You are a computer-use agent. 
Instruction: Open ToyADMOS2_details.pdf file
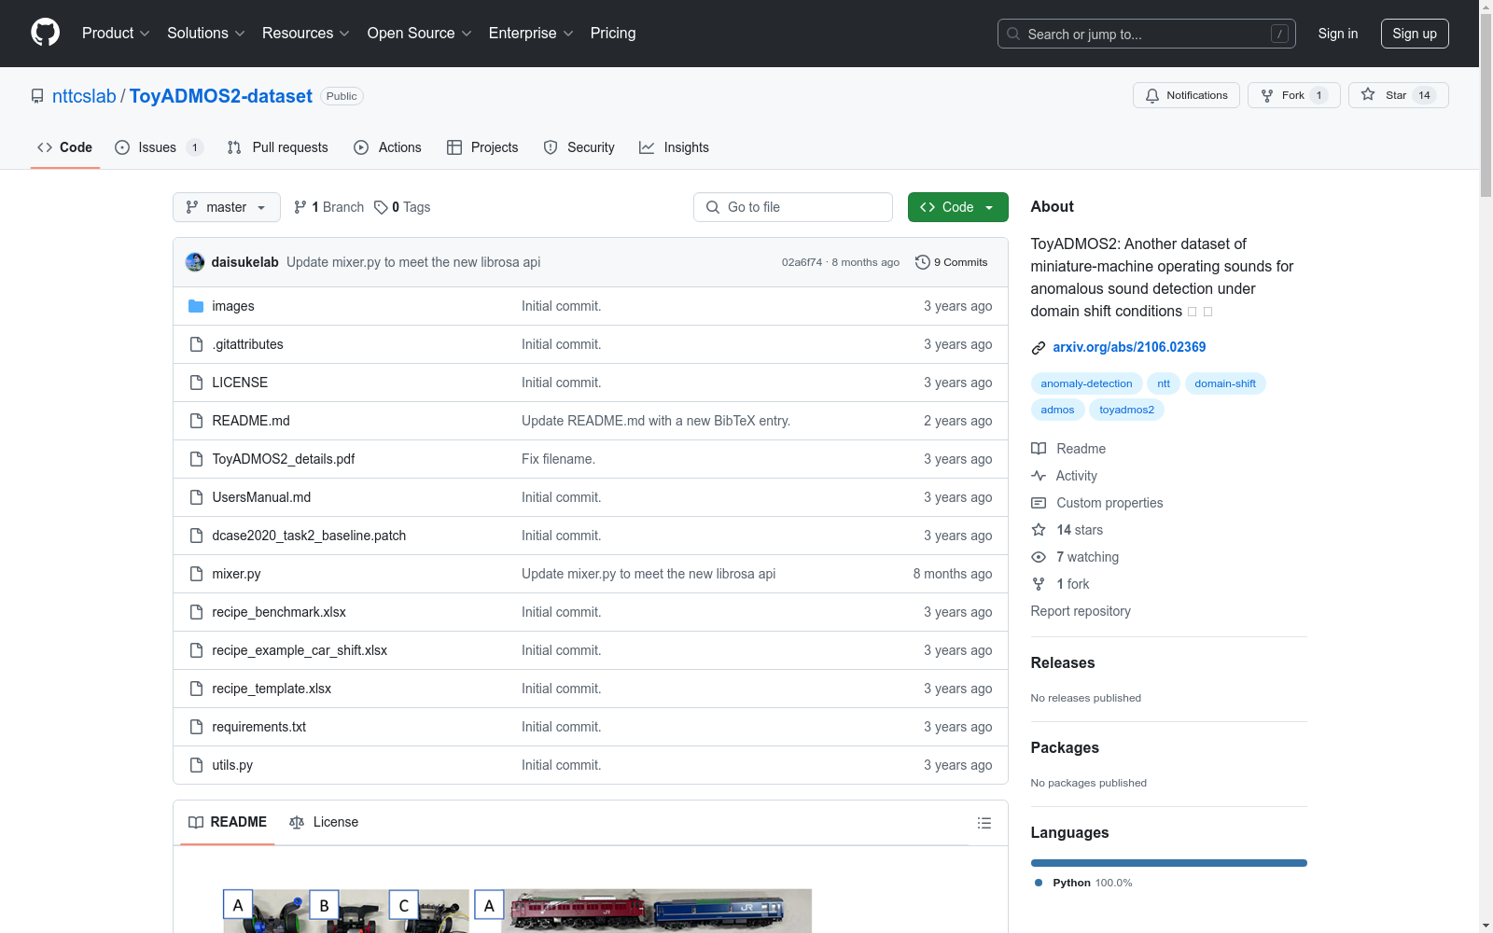pyautogui.click(x=284, y=459)
